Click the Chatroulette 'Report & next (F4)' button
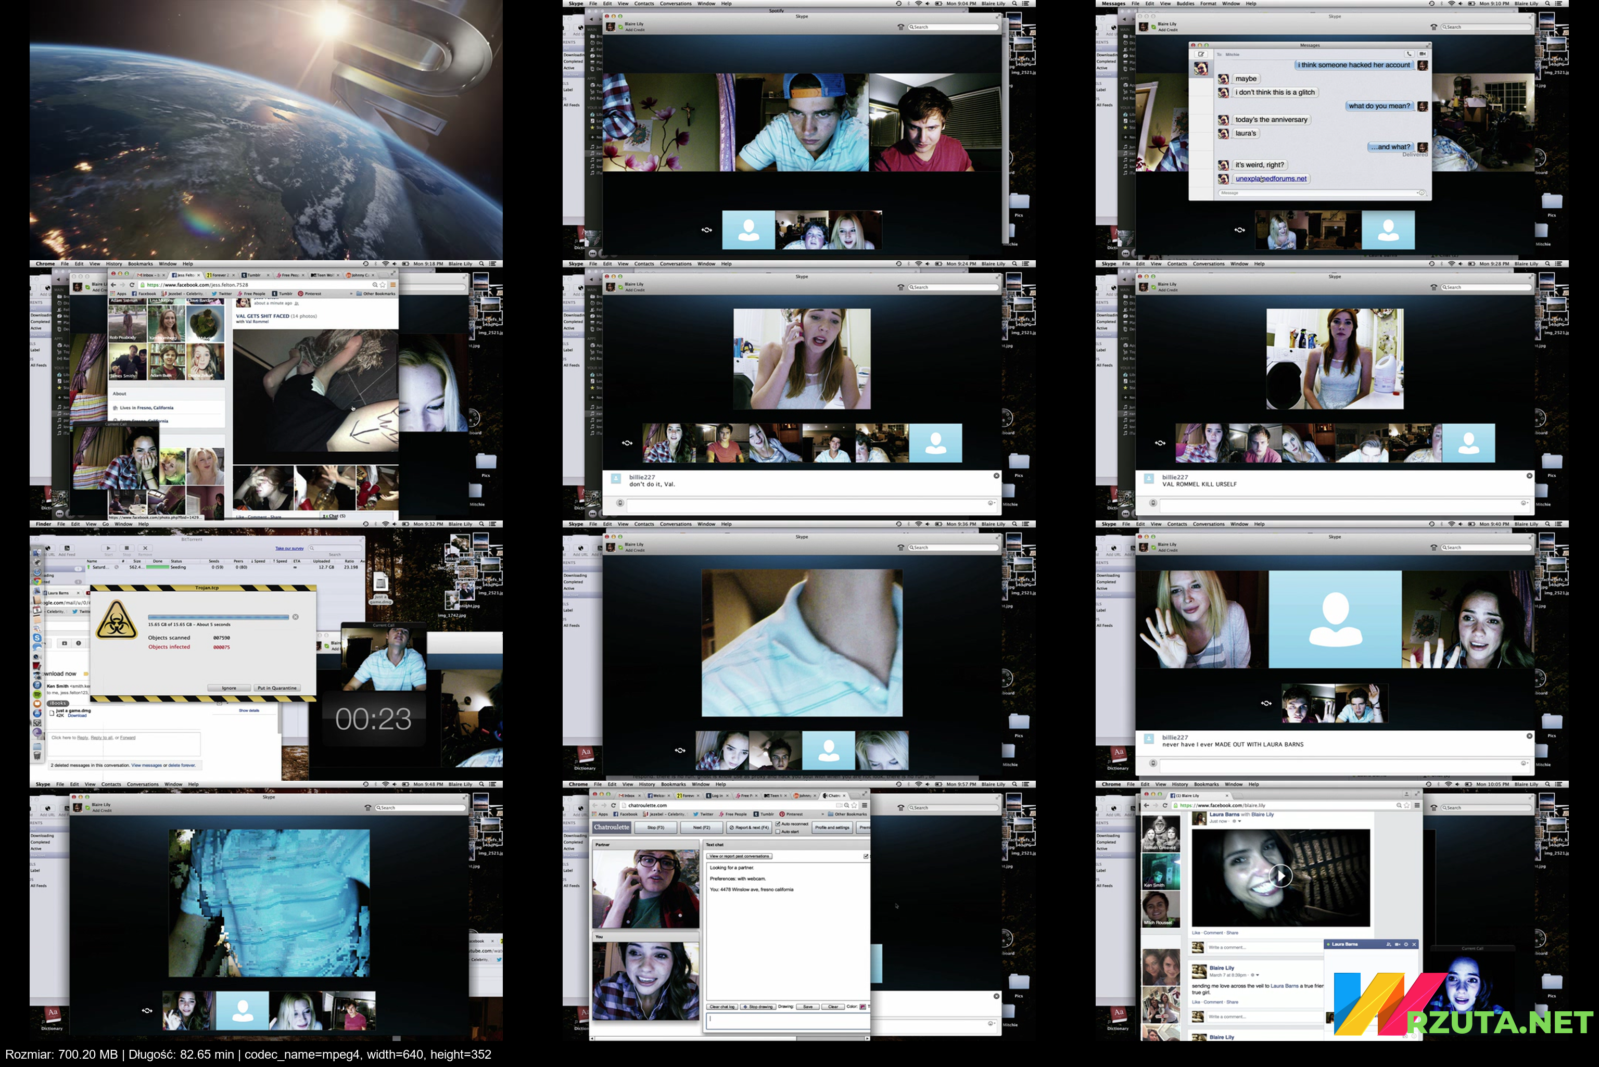Viewport: 1599px width, 1067px height. tap(749, 828)
